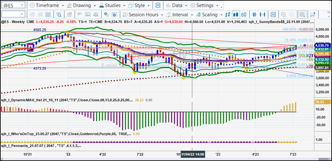Switch to OHLC bar chart style

pyautogui.click(x=228, y=15)
